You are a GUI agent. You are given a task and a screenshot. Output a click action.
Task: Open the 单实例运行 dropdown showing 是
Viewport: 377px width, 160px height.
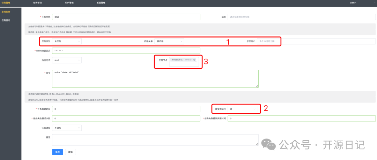click(x=242, y=109)
